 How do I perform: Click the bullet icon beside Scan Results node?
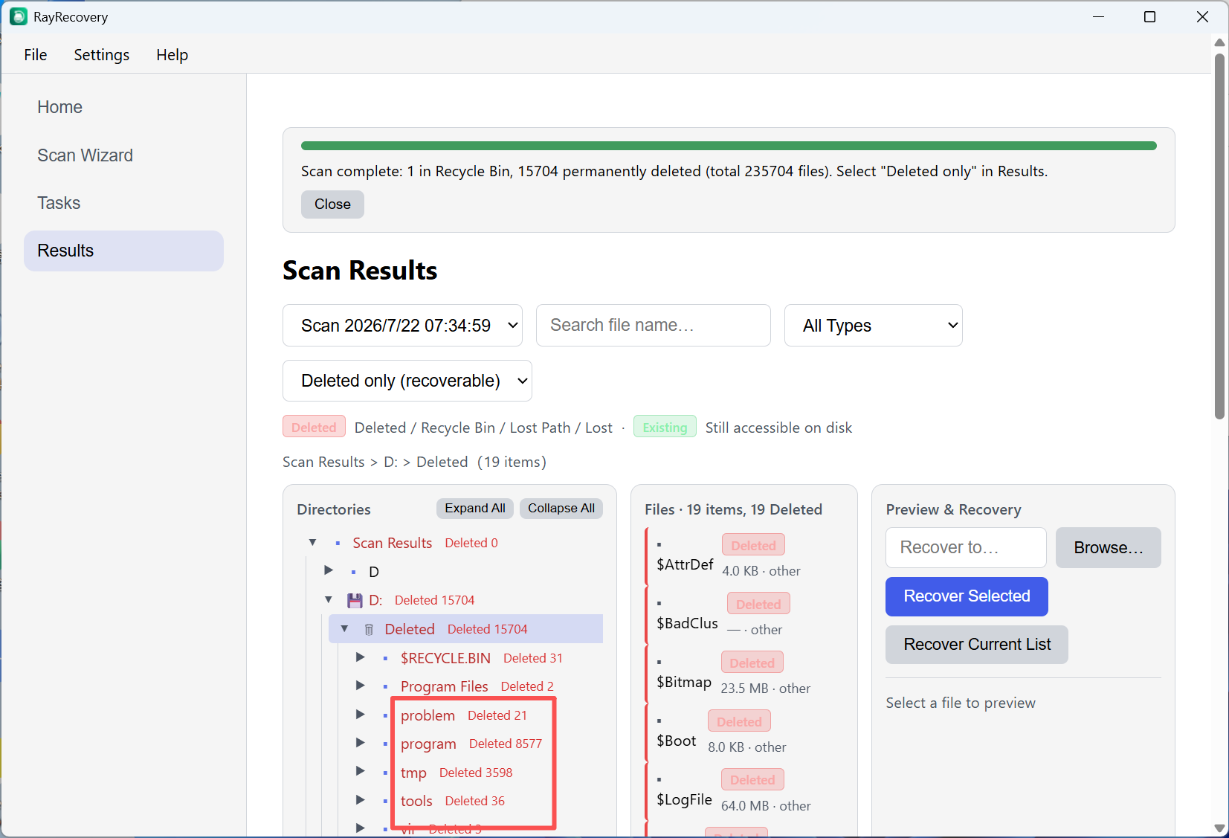(338, 544)
